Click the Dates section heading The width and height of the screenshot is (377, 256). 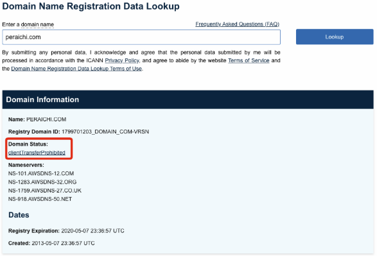(x=19, y=215)
